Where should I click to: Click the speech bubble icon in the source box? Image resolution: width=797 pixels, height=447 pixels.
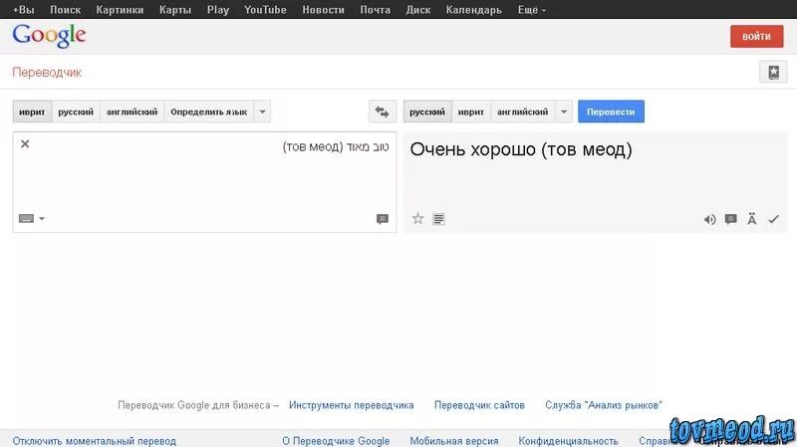click(383, 219)
